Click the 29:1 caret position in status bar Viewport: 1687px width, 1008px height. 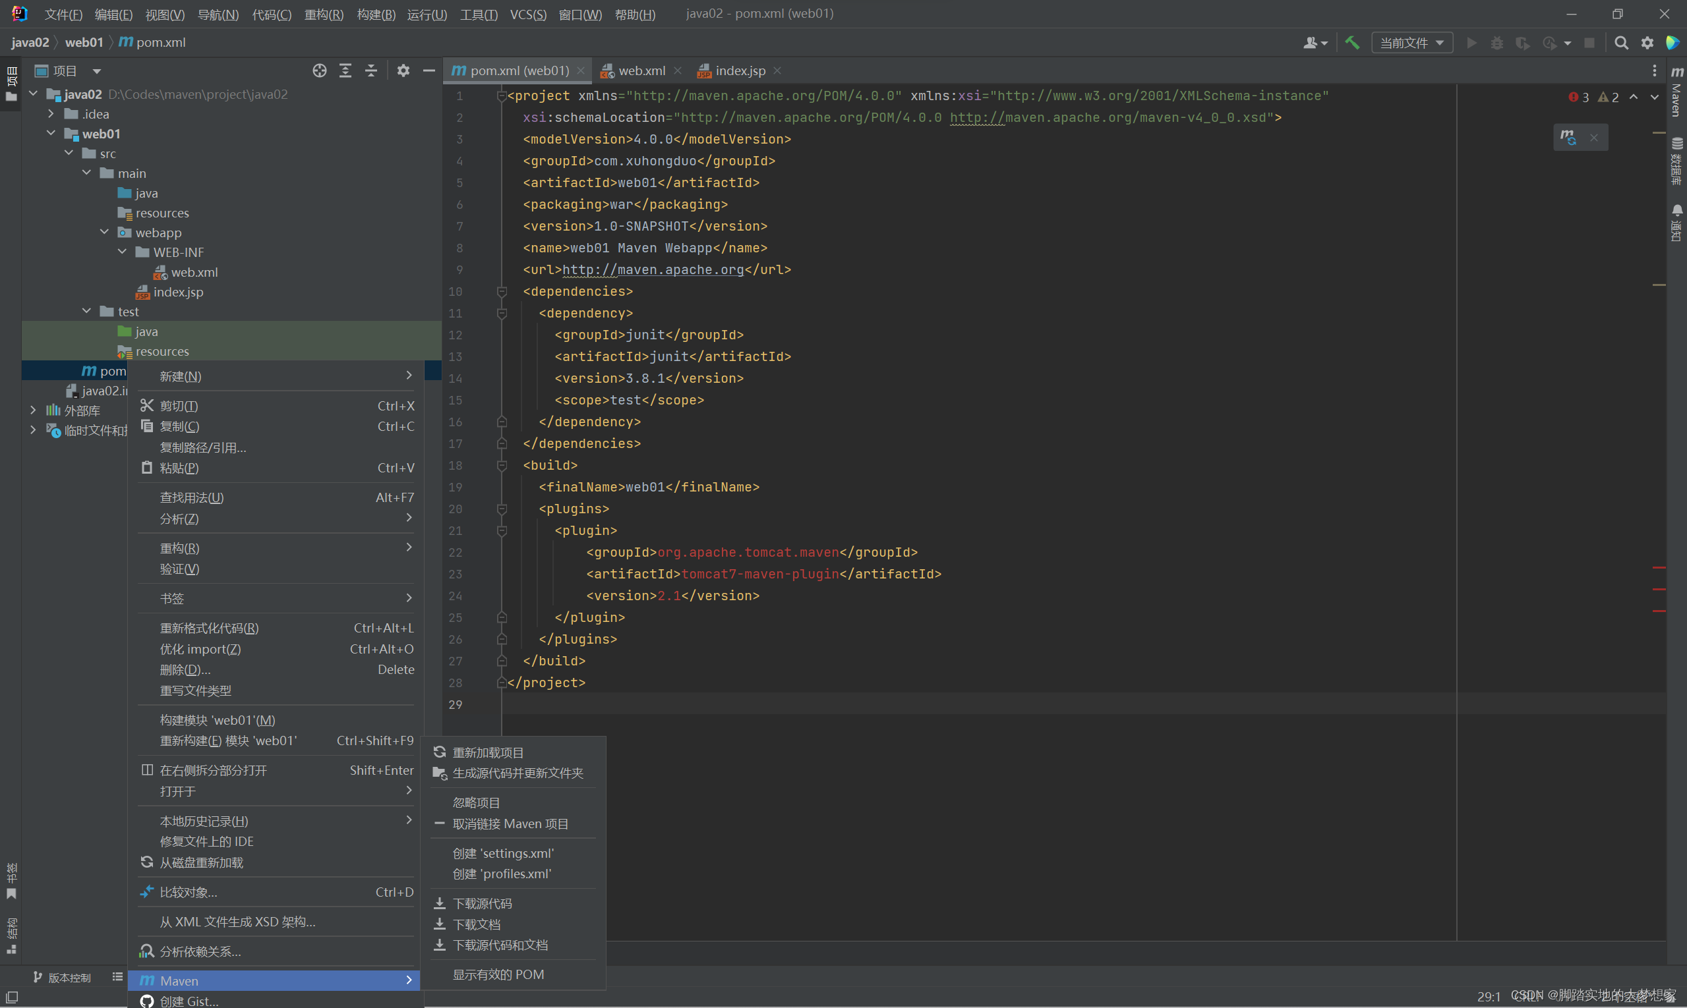(1488, 996)
